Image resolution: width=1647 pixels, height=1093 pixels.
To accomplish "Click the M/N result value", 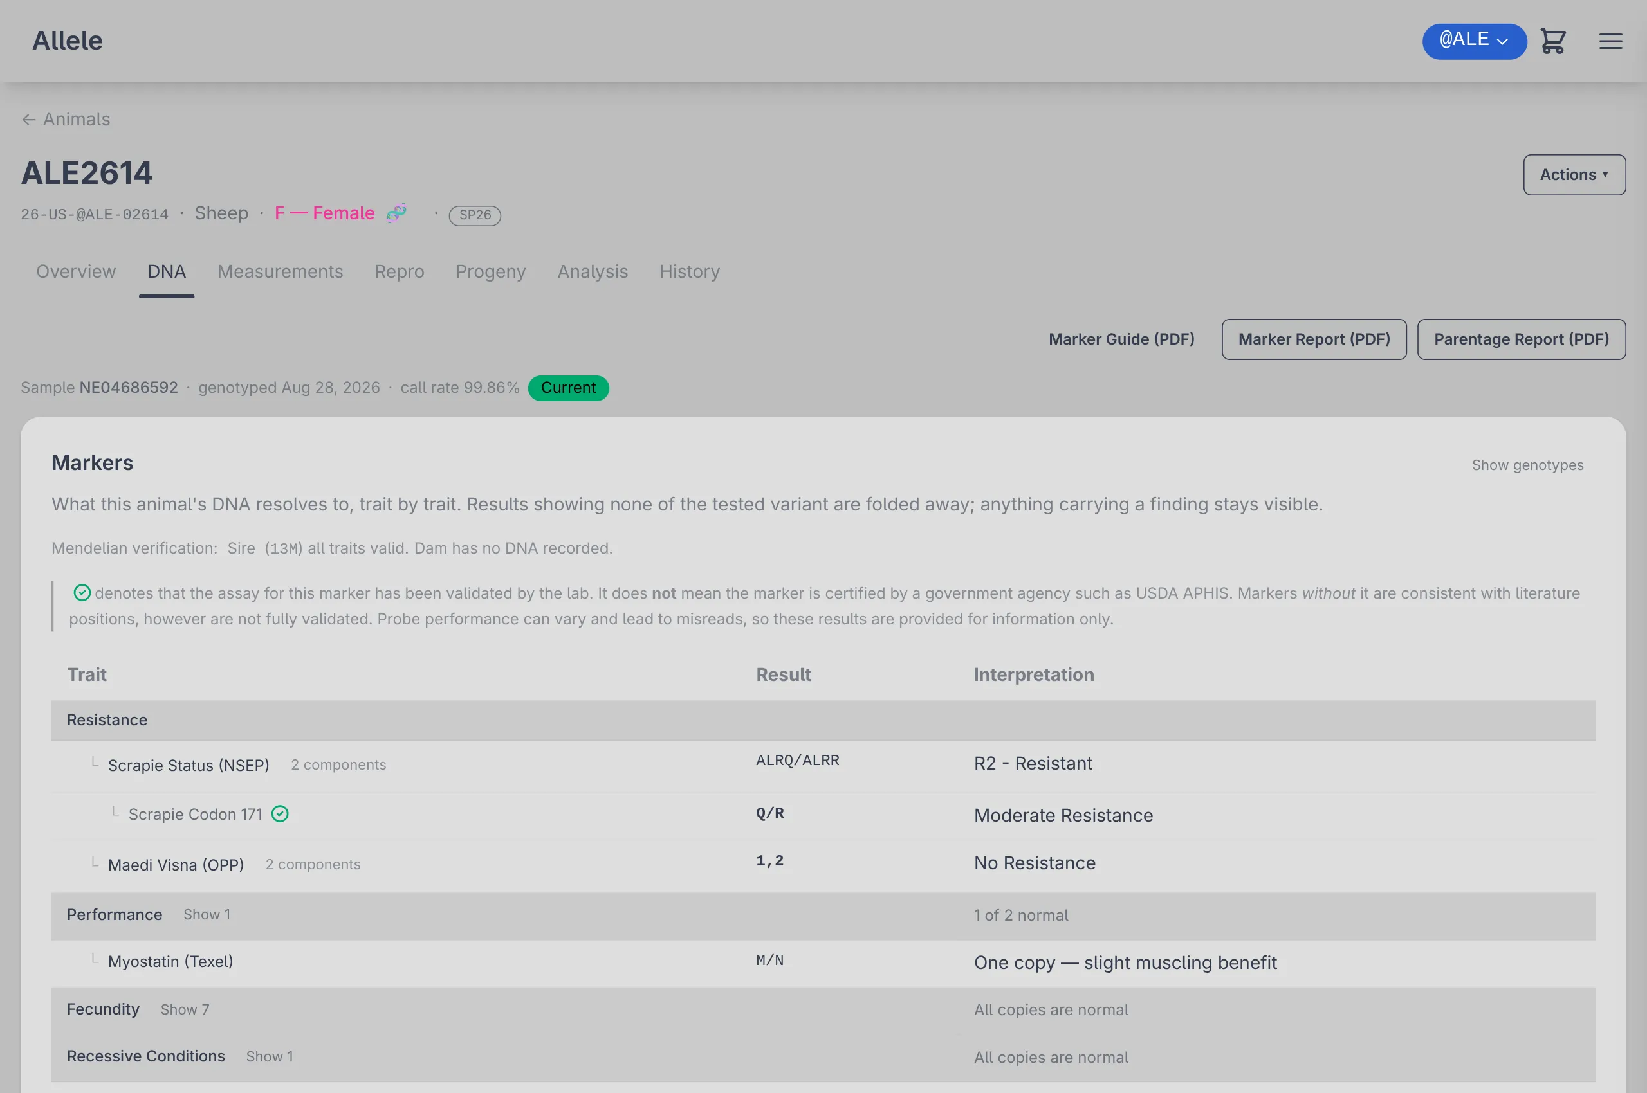I will (x=769, y=960).
